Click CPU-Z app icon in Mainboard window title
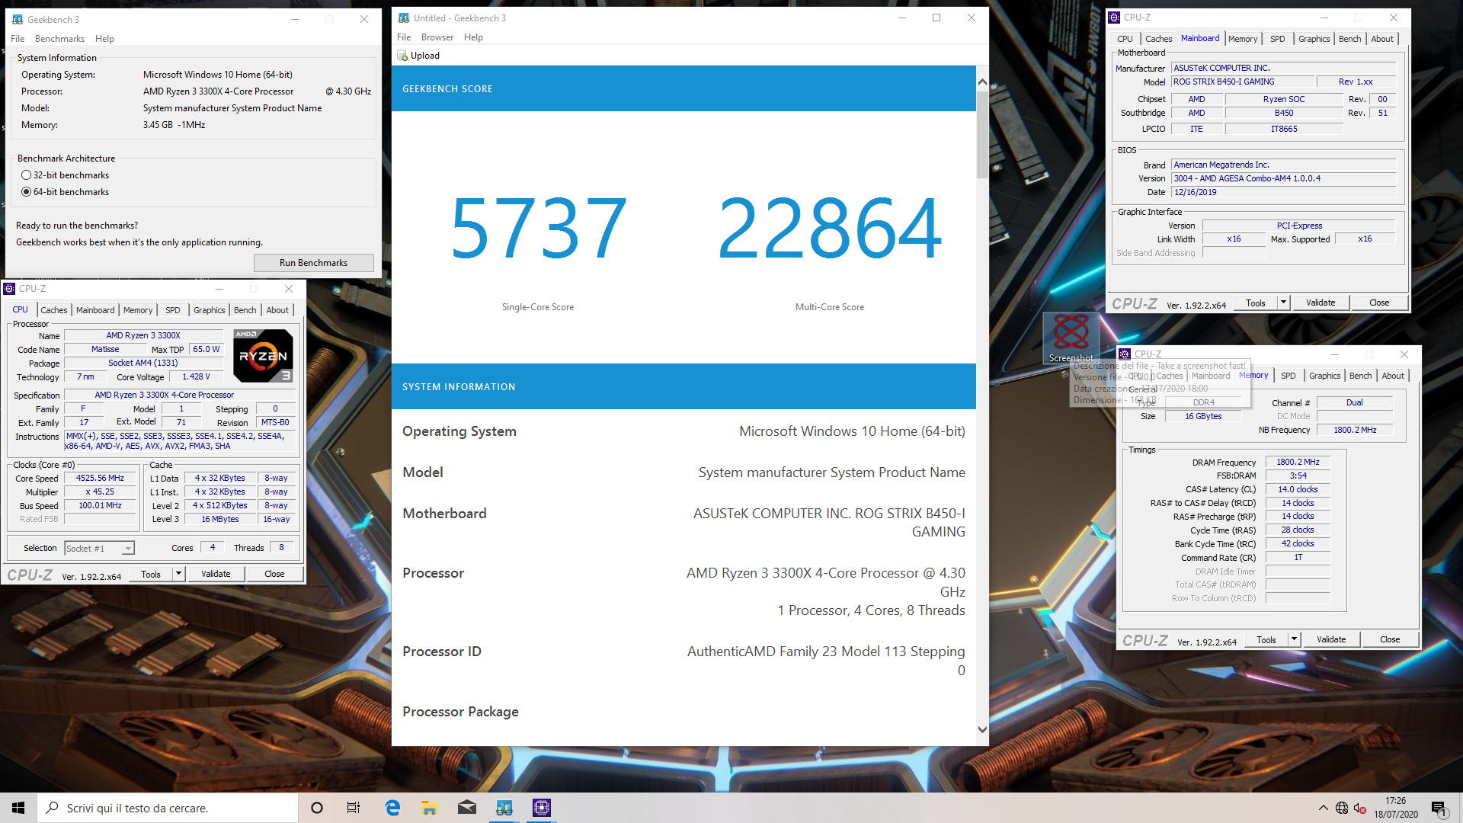The width and height of the screenshot is (1463, 823). (1114, 18)
